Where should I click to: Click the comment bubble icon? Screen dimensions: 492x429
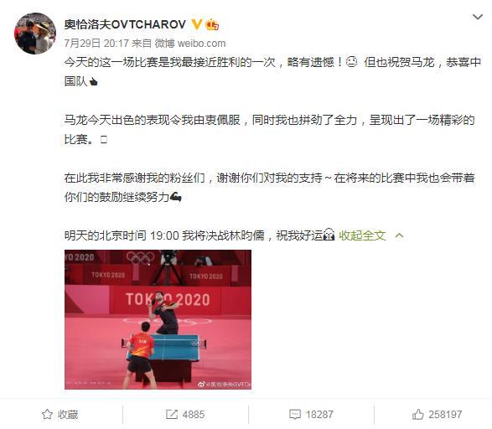(x=295, y=414)
